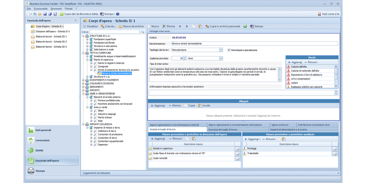Viewport: 366px width, 183px height.
Task: Open the Stampe sidebar section
Action: [x=40, y=171]
